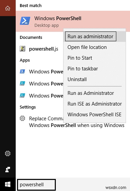Screen dimensions: 130x191
Task: Click the Windows PowerShell best match icon
Action: point(25,21)
